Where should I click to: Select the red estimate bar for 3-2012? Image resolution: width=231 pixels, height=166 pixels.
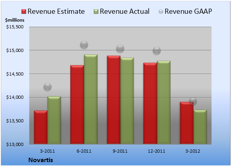pos(187,123)
